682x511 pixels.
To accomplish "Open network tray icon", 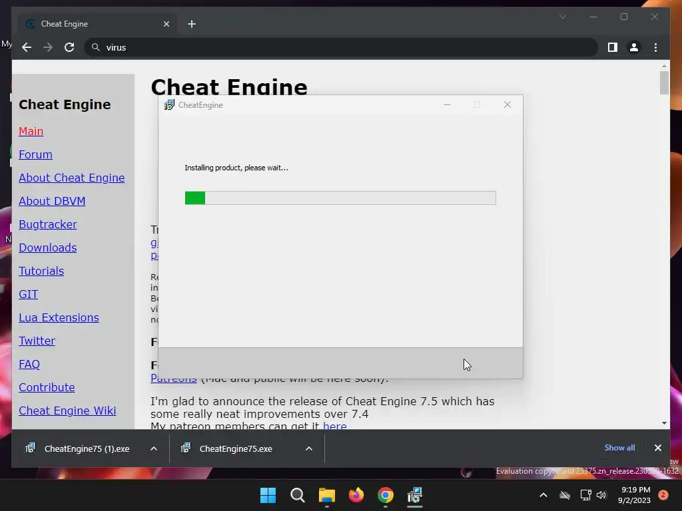I will click(x=585, y=495).
